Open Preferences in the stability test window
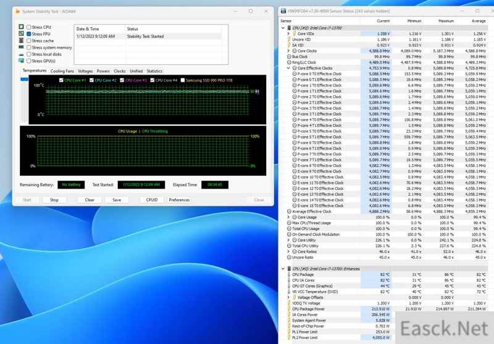The image size is (494, 344). click(179, 200)
